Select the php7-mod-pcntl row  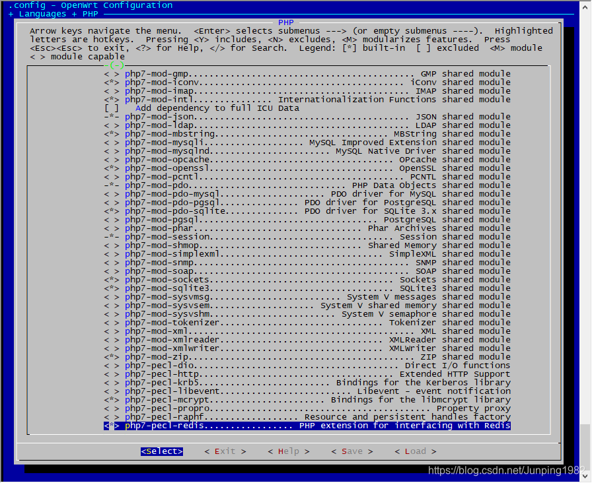point(307,177)
